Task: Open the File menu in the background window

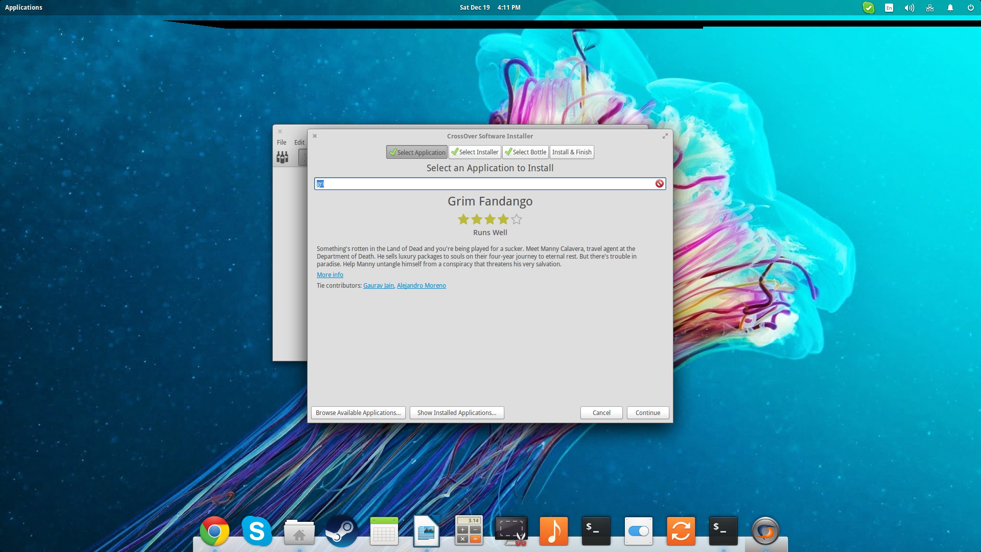Action: click(x=282, y=143)
